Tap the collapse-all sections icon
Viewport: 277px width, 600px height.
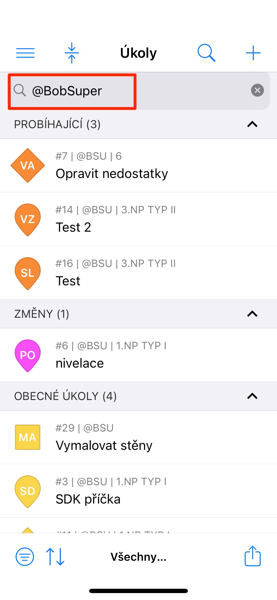[72, 53]
